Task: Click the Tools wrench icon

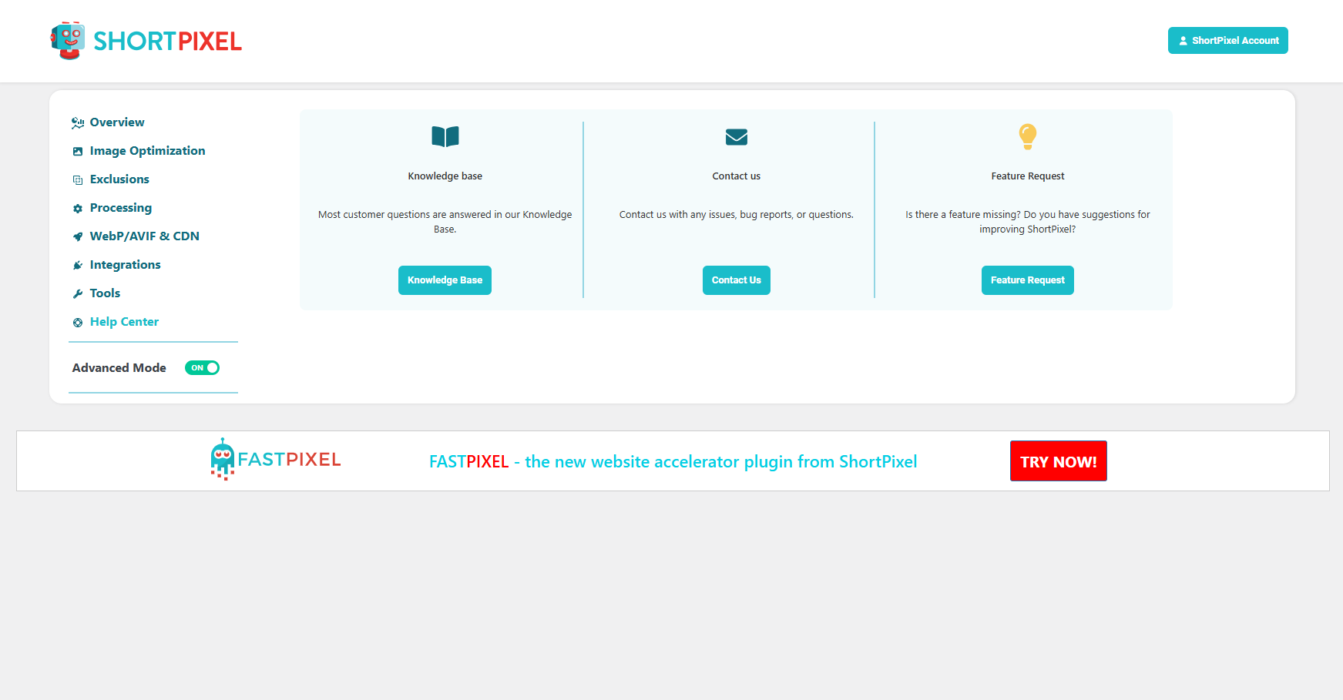Action: [78, 294]
